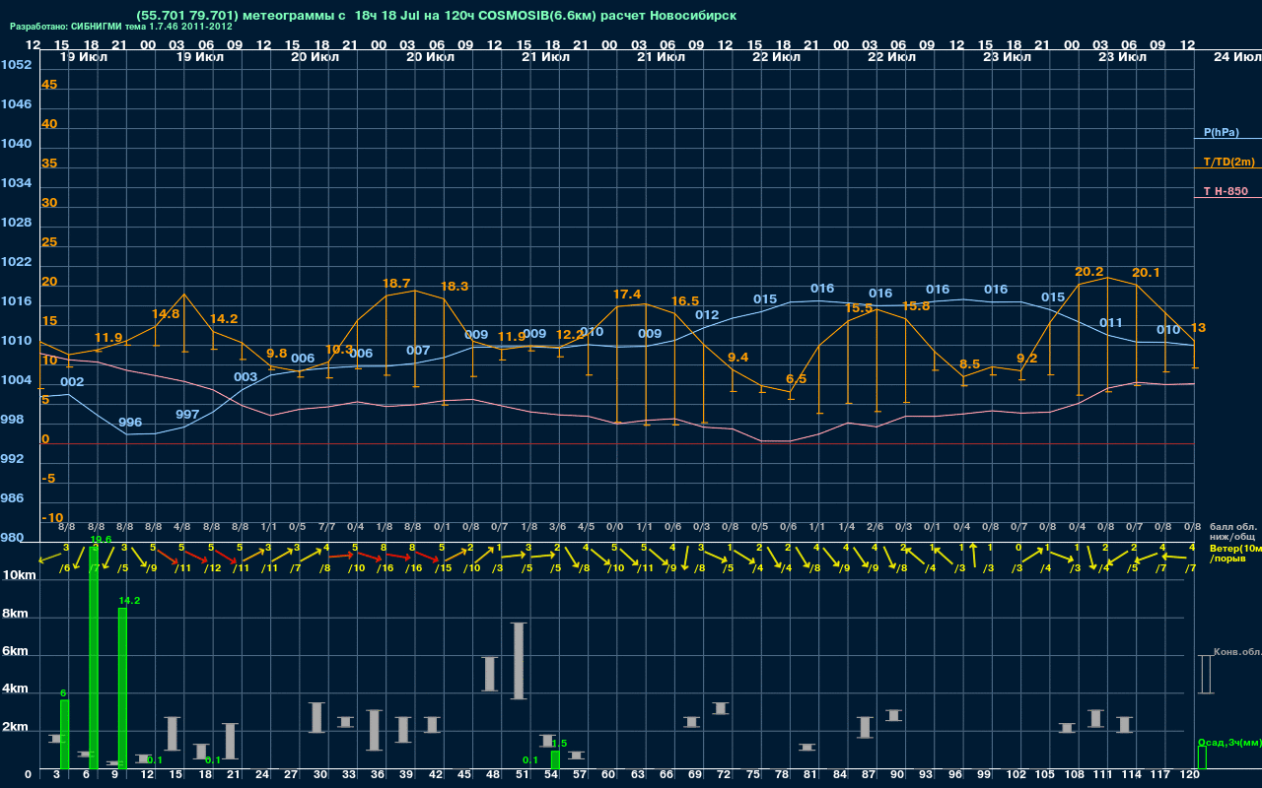Image resolution: width=1262 pixels, height=788 pixels.
Task: Click the 'Осад,3ч(мм)' precipitation legend label
Action: point(1229,742)
